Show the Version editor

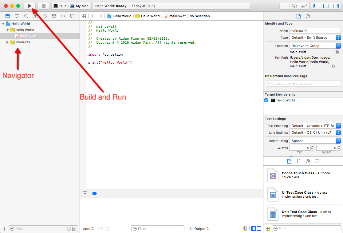(x=304, y=6)
